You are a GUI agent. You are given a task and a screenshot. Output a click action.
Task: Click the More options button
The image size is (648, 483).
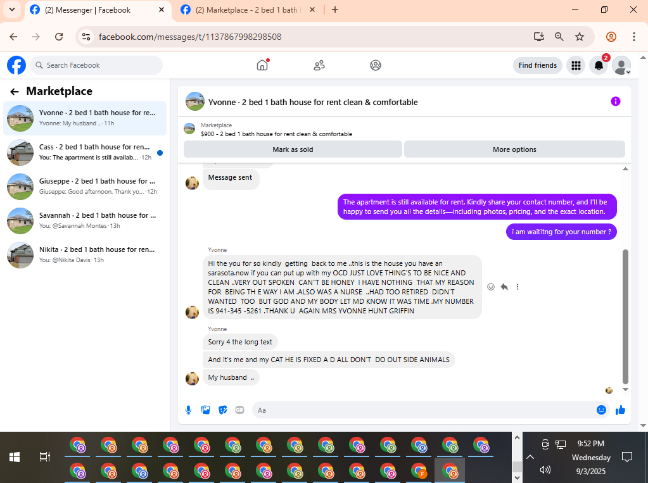514,149
